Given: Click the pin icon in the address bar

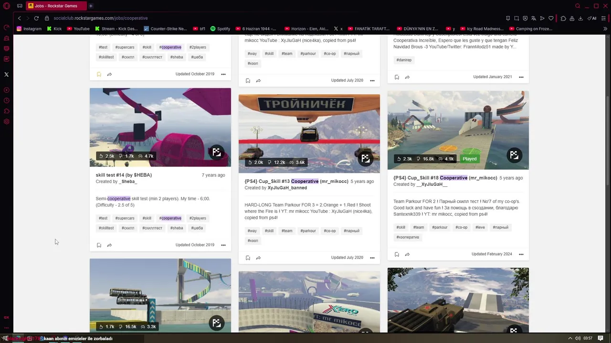Looking at the screenshot, I should click(x=508, y=18).
